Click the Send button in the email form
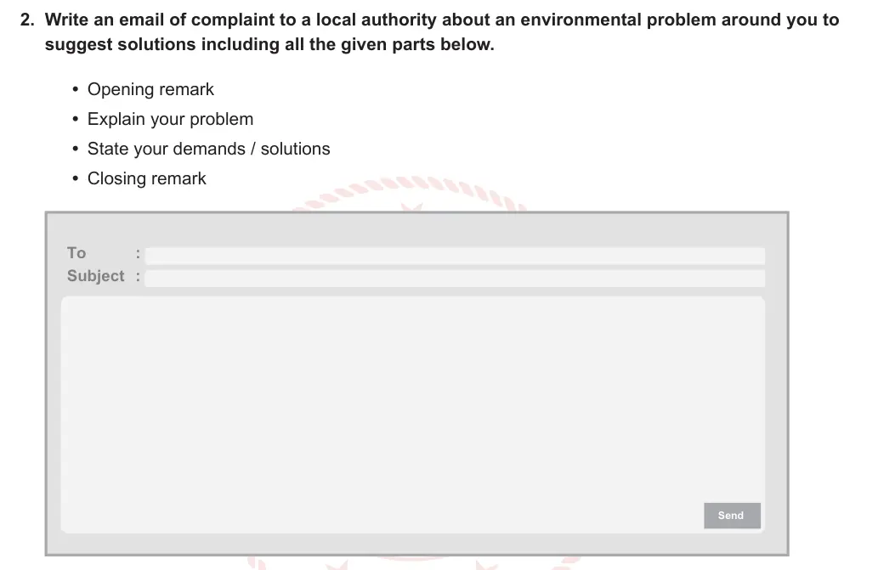This screenshot has width=895, height=570. pos(732,516)
